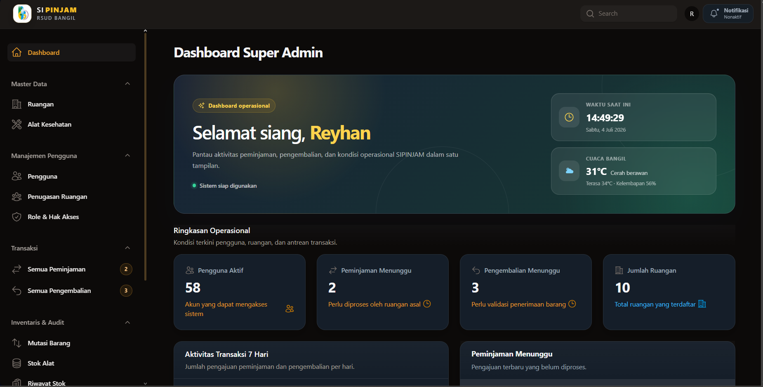Screen dimensions: 763x387
Task: Open Semua Pengembalian list
Action: (x=71, y=290)
